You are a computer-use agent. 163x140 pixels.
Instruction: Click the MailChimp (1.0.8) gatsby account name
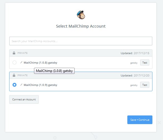[40, 63]
